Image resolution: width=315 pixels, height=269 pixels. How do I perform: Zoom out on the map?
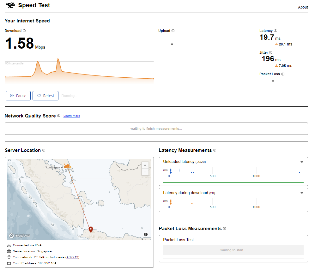click(x=145, y=172)
